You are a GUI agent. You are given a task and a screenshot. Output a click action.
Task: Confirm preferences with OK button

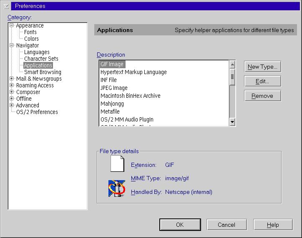coord(180,225)
